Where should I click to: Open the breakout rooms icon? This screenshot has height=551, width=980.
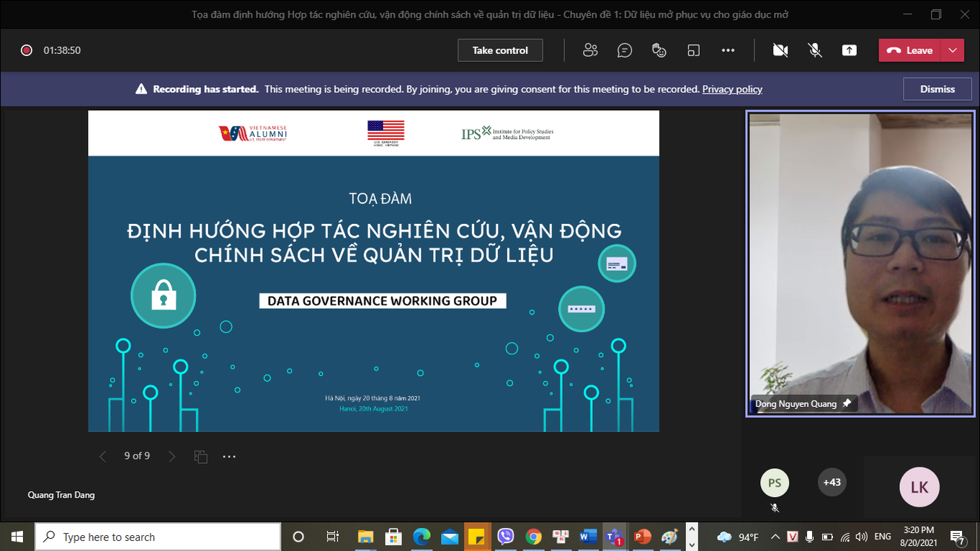[x=693, y=50]
